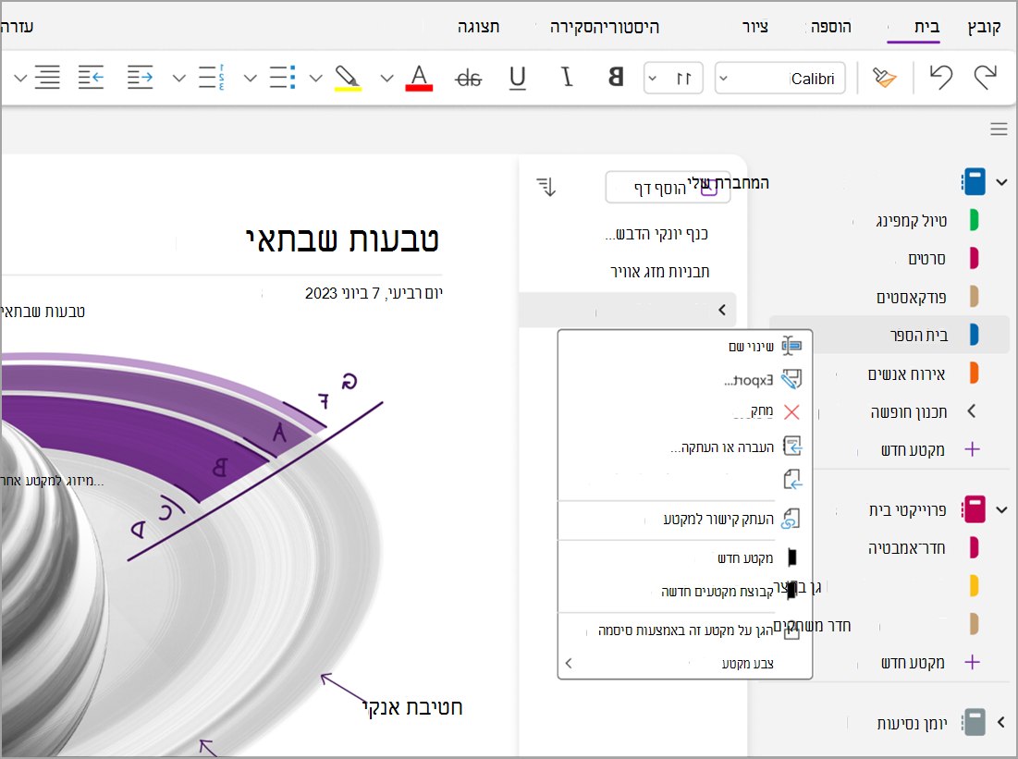Toggle bold formatting
Image resolution: width=1018 pixels, height=759 pixels.
[x=616, y=78]
